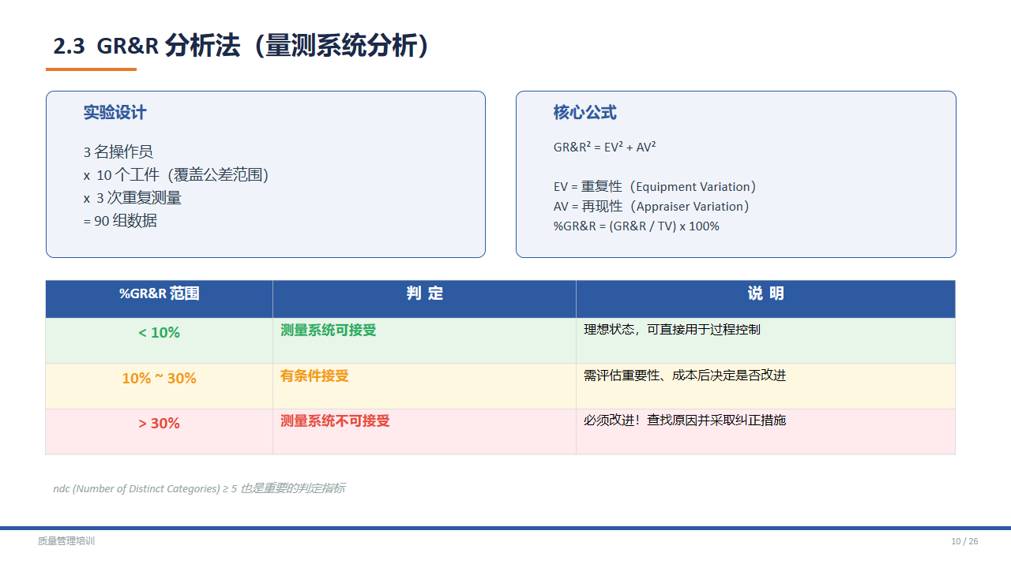Image resolution: width=1011 pixels, height=568 pixels.
Task: Click the "核心公式" heading
Action: point(584,113)
